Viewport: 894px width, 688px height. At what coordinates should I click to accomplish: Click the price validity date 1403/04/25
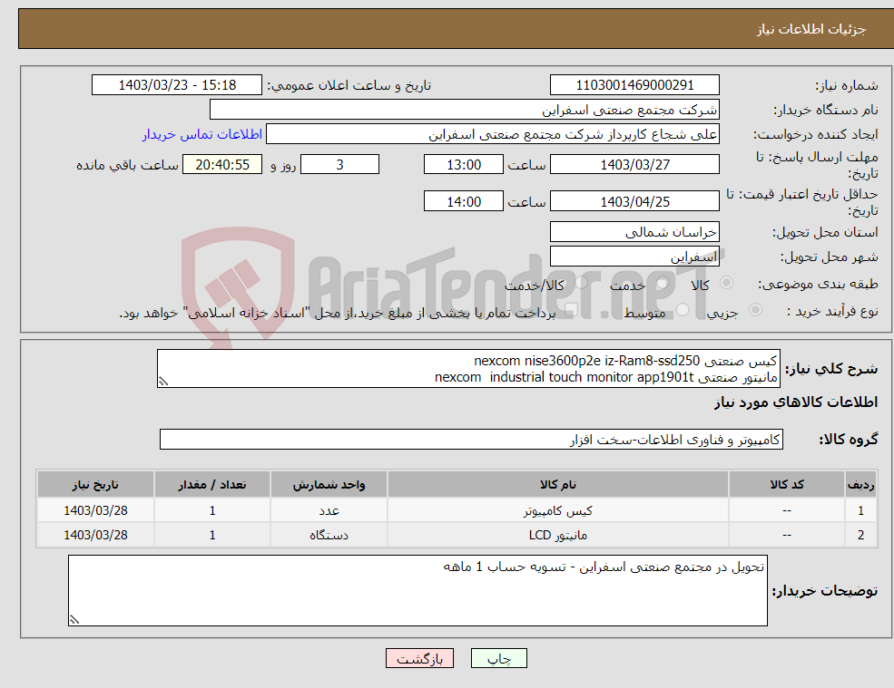pyautogui.click(x=634, y=201)
